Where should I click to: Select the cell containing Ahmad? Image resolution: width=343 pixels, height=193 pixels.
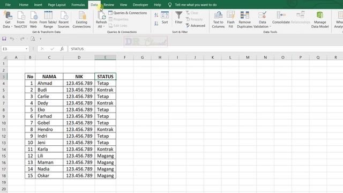point(49,83)
